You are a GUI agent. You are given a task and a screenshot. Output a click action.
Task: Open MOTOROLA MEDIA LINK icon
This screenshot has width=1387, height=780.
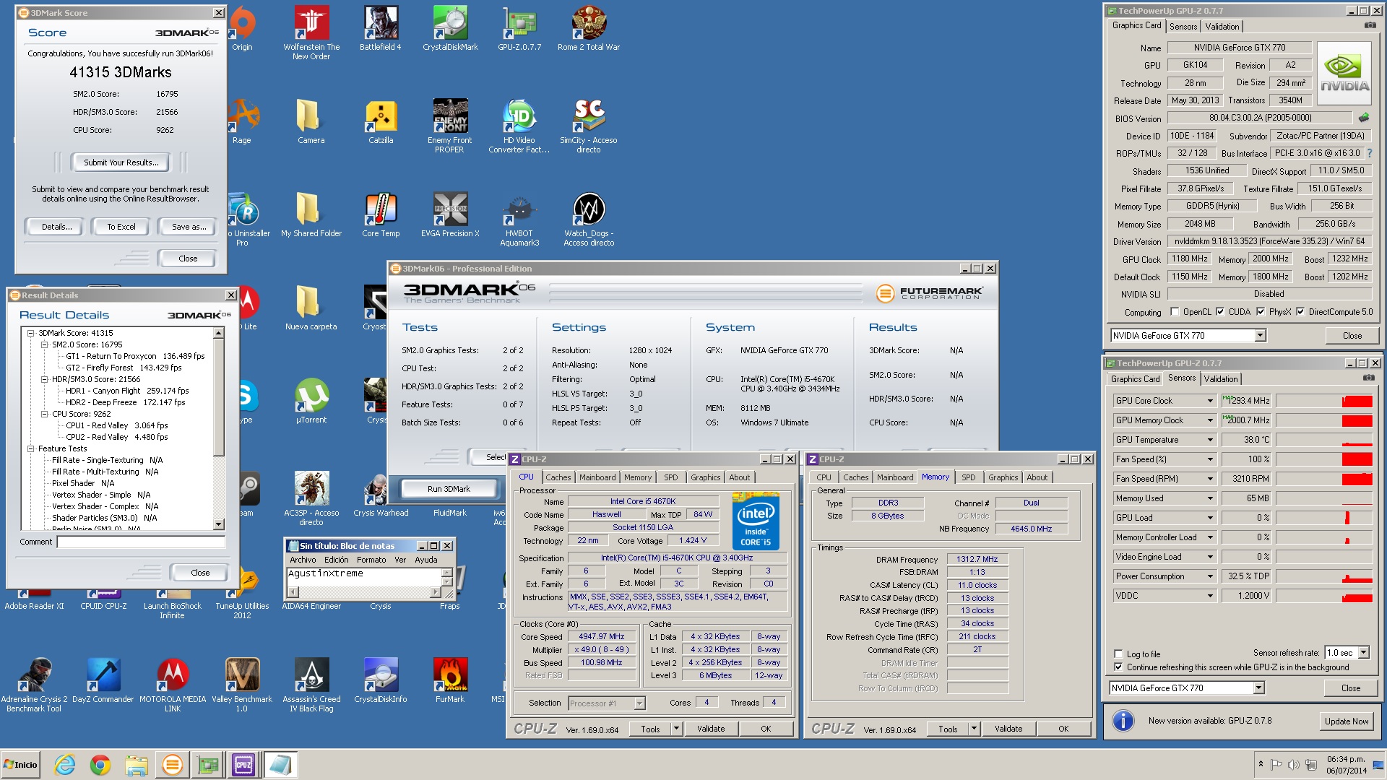pos(173,685)
